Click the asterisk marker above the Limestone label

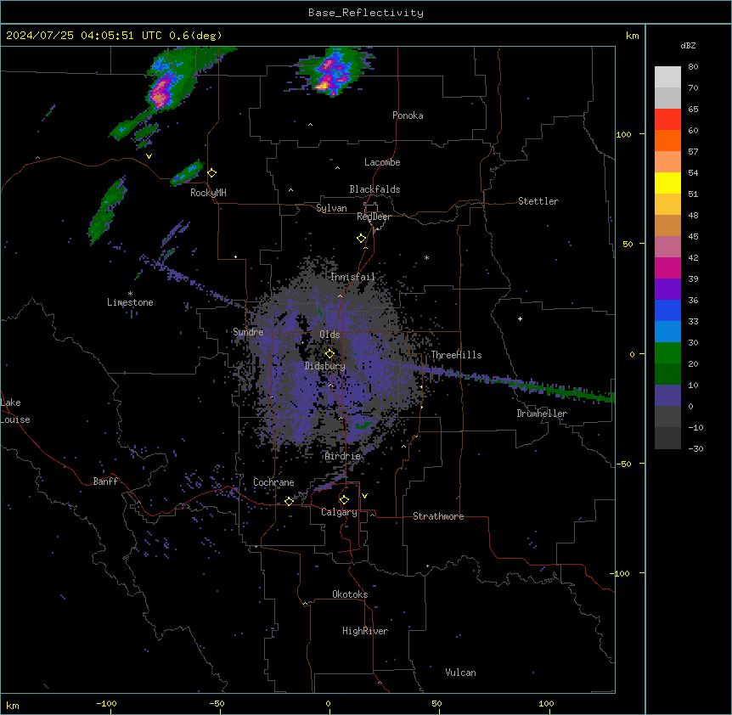pyautogui.click(x=130, y=294)
